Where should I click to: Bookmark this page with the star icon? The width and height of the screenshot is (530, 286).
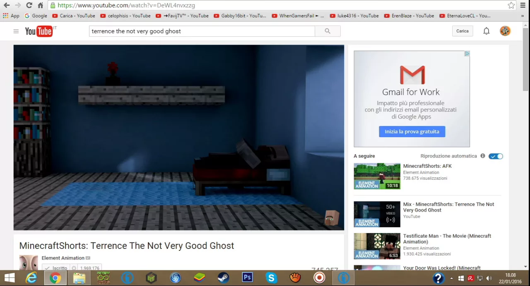pyautogui.click(x=511, y=5)
